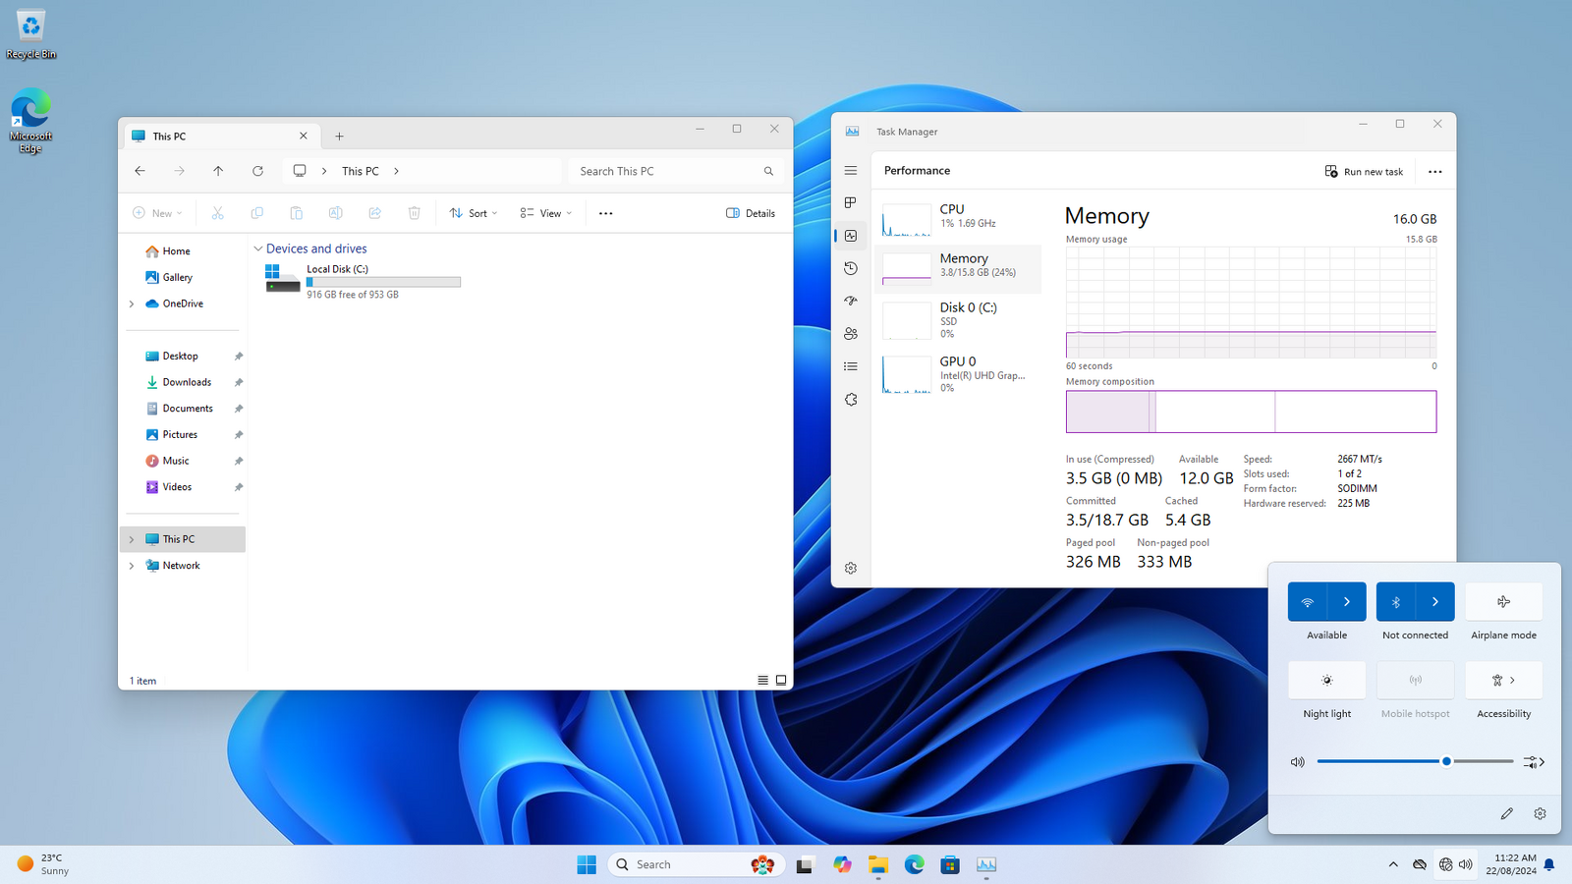Select Disk 0 (C:) in Performance list
The image size is (1572, 884).
click(x=958, y=320)
